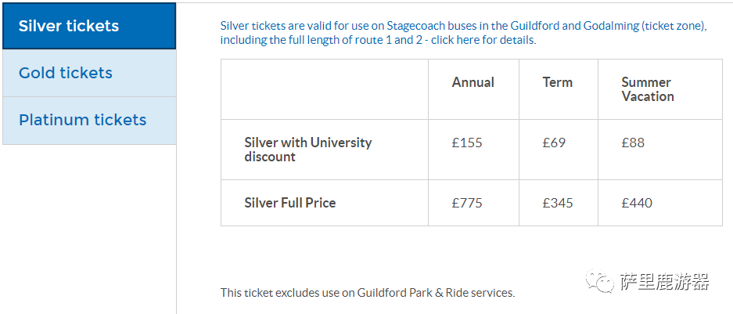Click the Summer Vacation column header
Image resolution: width=733 pixels, height=314 pixels.
(x=647, y=89)
